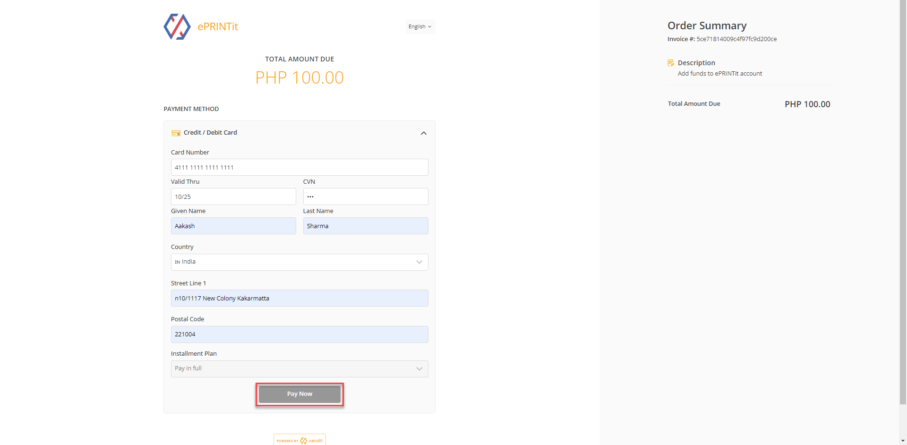
Task: Click the Valid Thru field
Action: coord(233,197)
